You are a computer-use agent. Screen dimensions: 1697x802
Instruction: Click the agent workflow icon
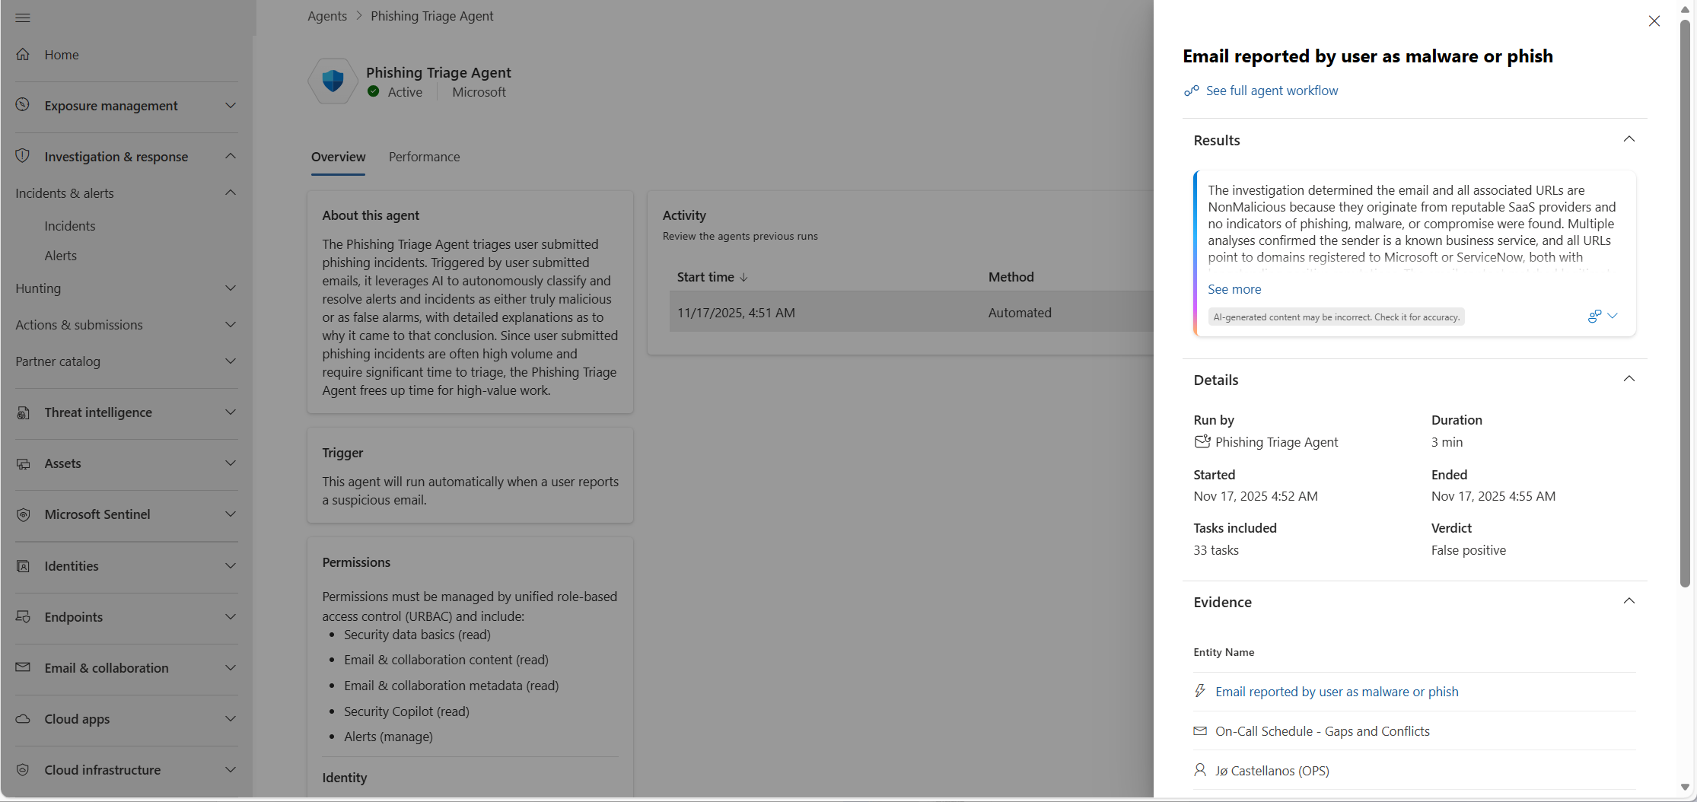pos(1192,91)
